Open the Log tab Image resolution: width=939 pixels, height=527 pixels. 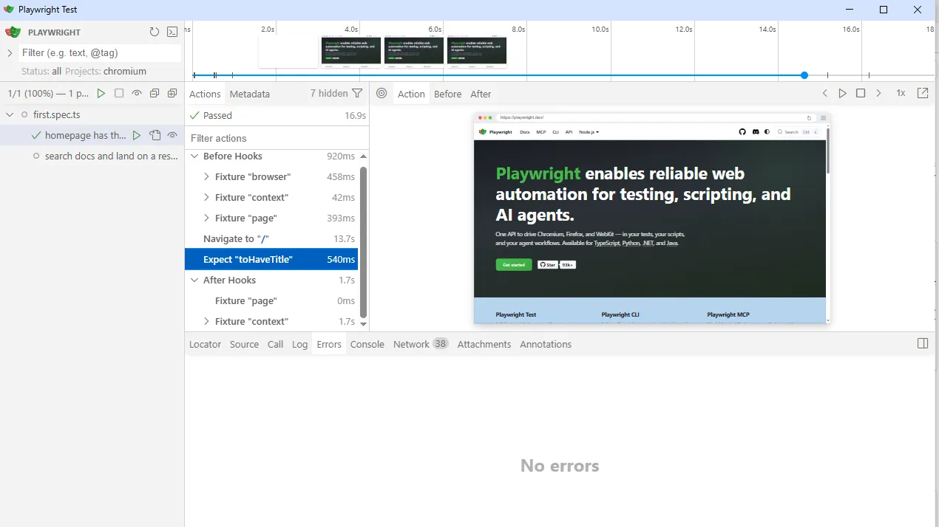tap(299, 344)
